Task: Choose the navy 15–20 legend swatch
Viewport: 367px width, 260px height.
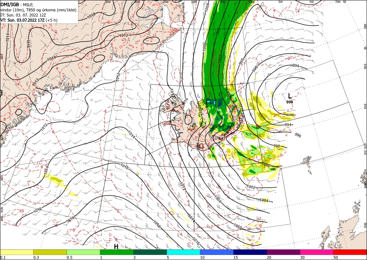Action: point(250,252)
